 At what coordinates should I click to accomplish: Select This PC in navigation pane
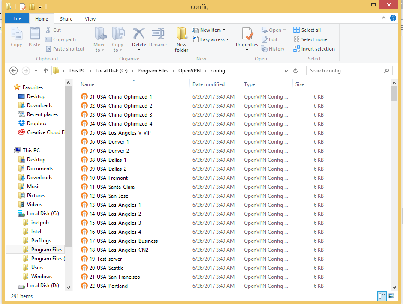[27, 150]
